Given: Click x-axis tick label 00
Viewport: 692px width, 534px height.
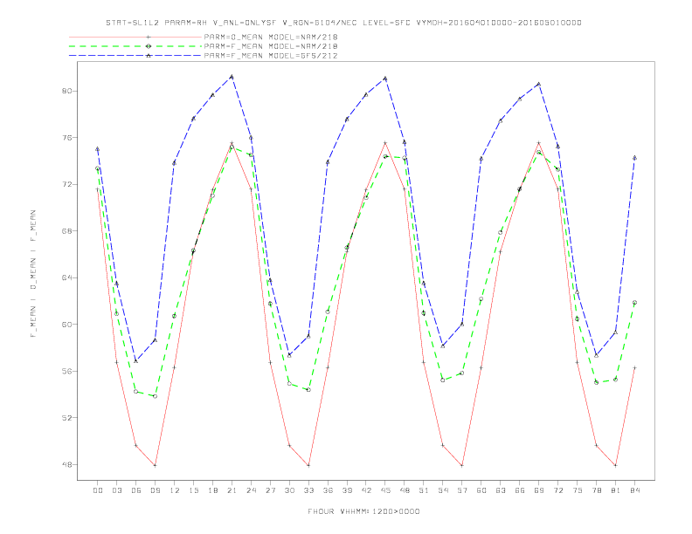Looking at the screenshot, I should (98, 490).
